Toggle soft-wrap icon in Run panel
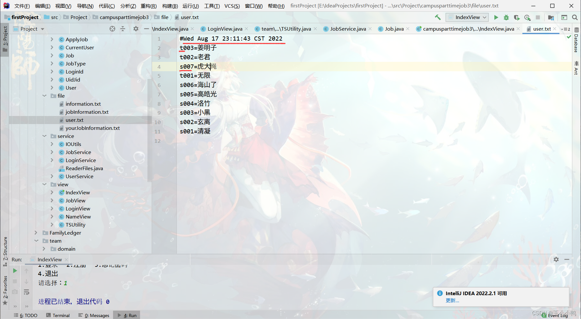This screenshot has height=319, width=581. coord(26,292)
